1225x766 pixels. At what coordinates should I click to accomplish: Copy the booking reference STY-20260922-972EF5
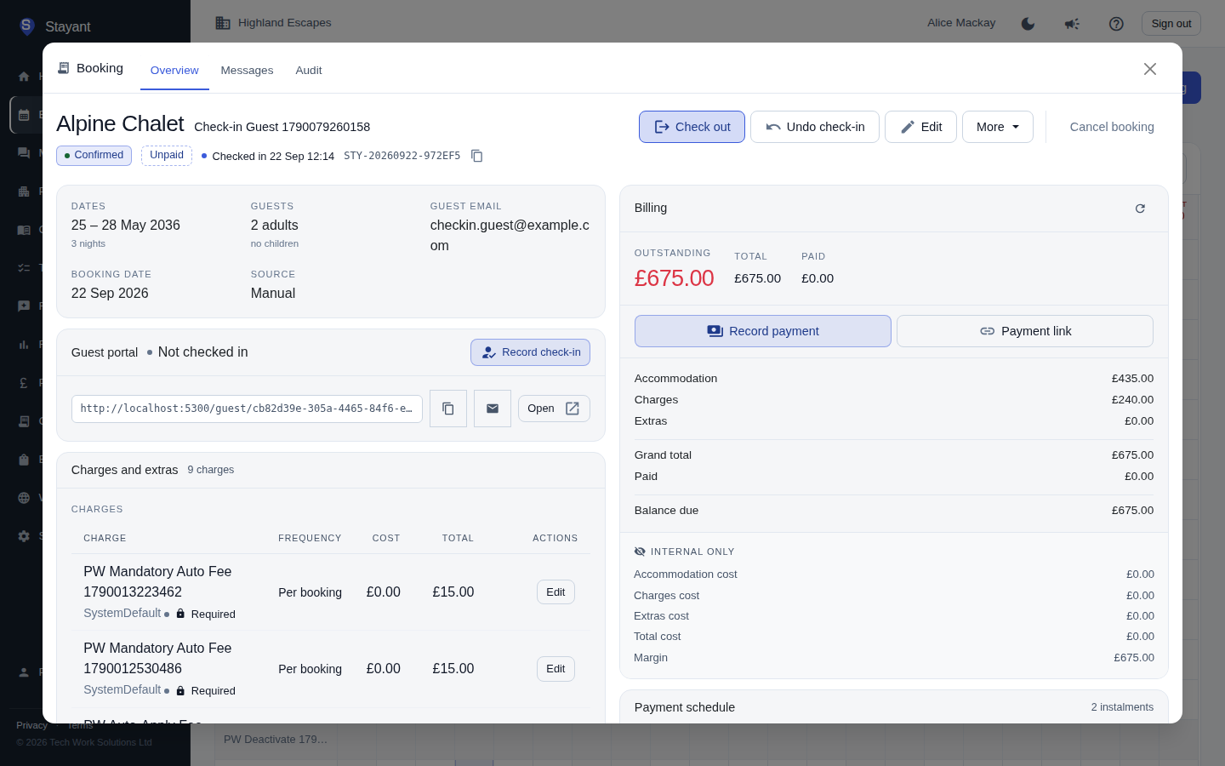(x=477, y=156)
